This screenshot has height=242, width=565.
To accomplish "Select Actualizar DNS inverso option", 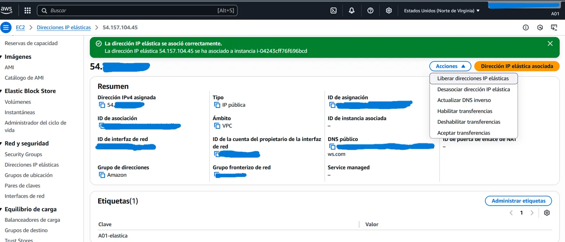I will tap(464, 100).
